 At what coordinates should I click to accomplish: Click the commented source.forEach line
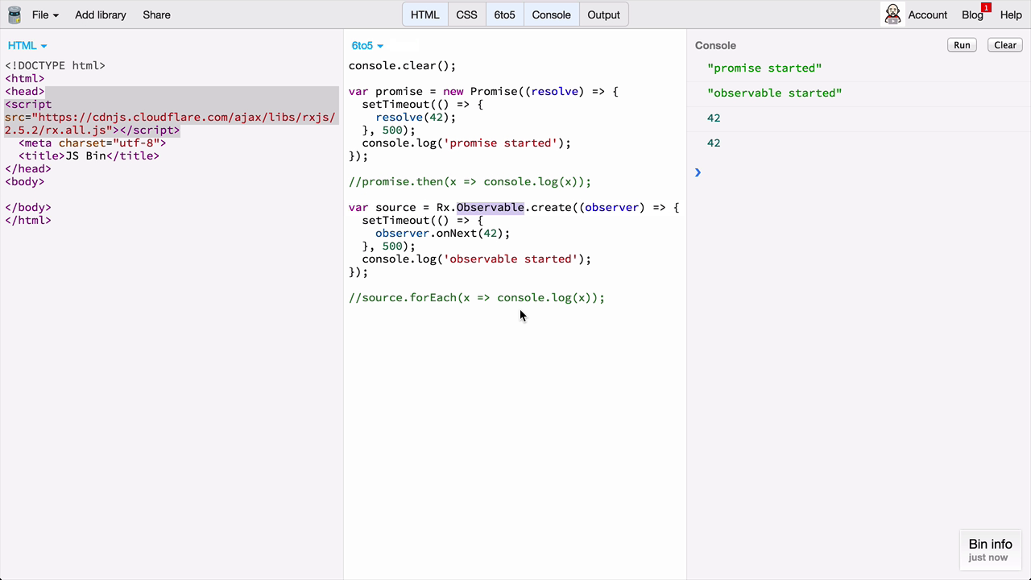477,298
